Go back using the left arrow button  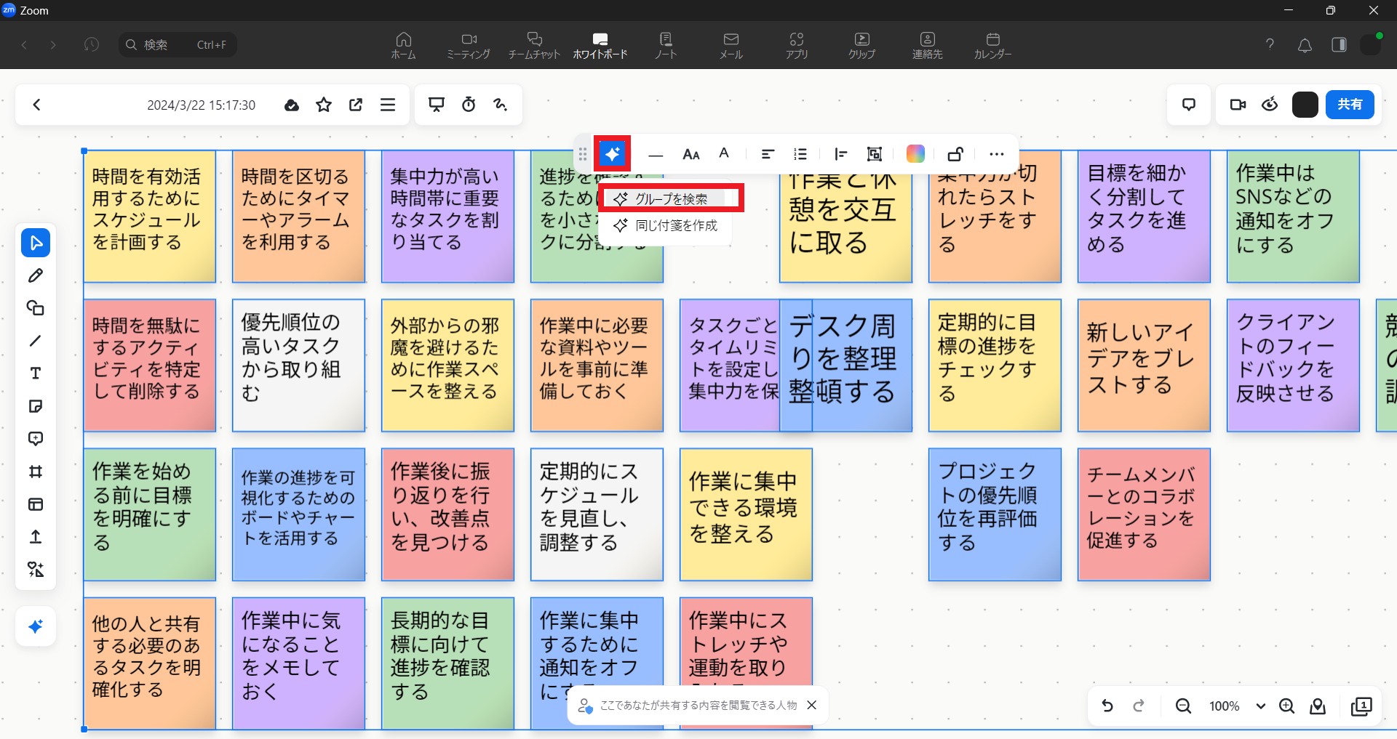click(37, 105)
